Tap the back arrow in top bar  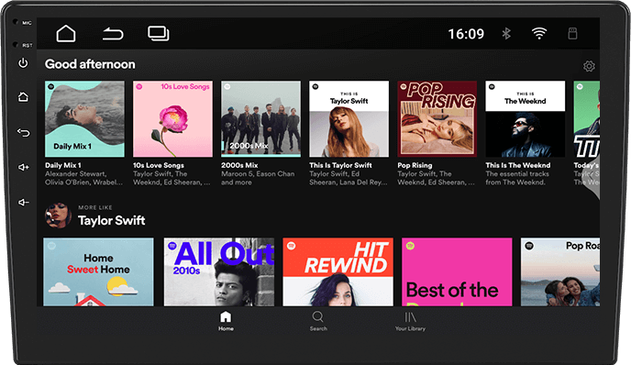point(113,34)
